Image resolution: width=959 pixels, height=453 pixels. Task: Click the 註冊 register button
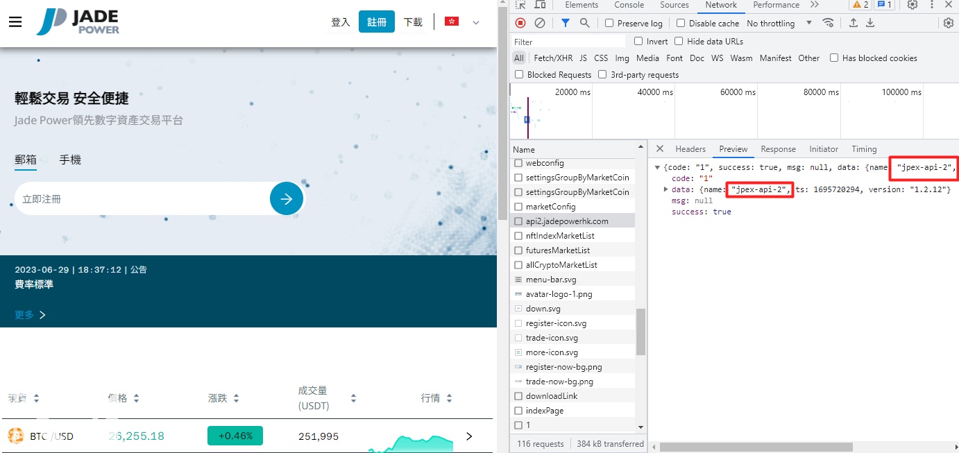click(x=377, y=22)
